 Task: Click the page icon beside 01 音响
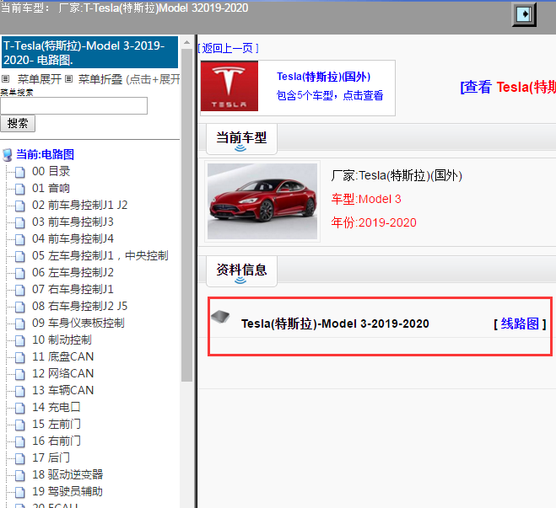pos(19,189)
